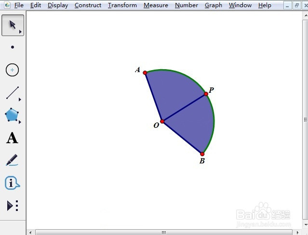This screenshot has height=235, width=308.
Task: Select the Text tool
Action: coord(12,138)
